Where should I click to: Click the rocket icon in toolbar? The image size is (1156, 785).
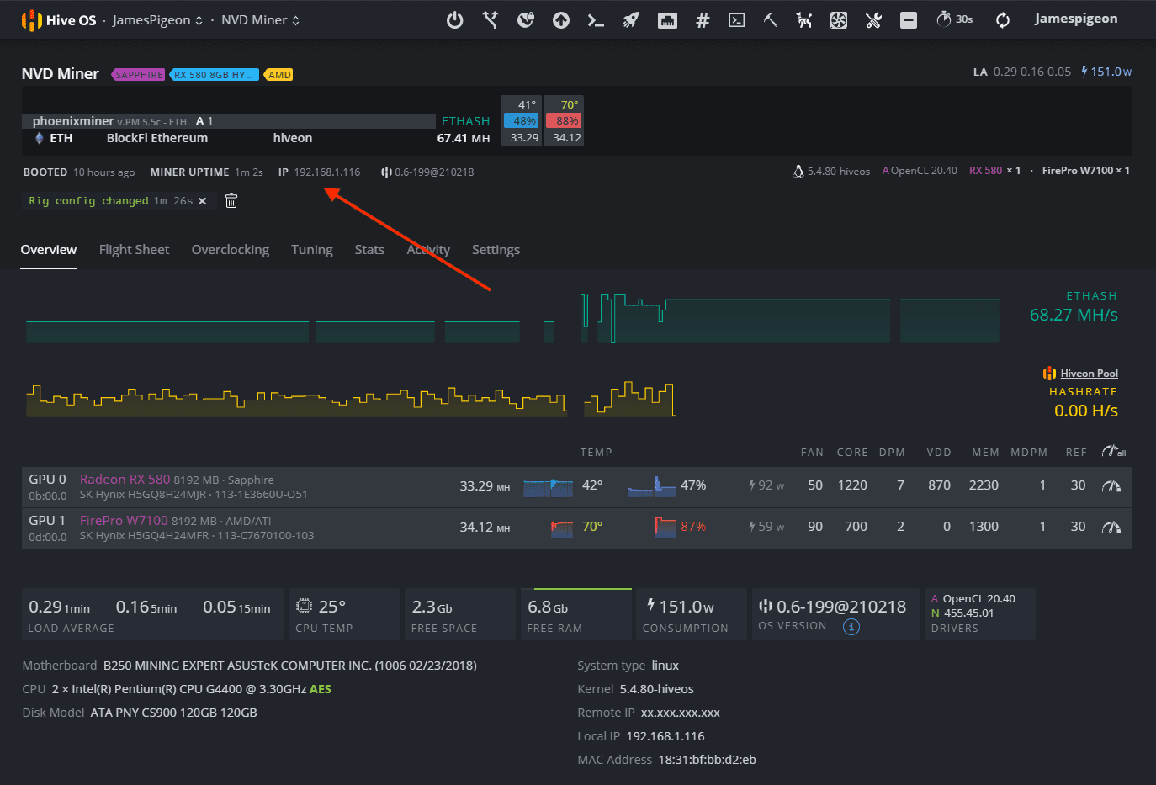pyautogui.click(x=631, y=20)
